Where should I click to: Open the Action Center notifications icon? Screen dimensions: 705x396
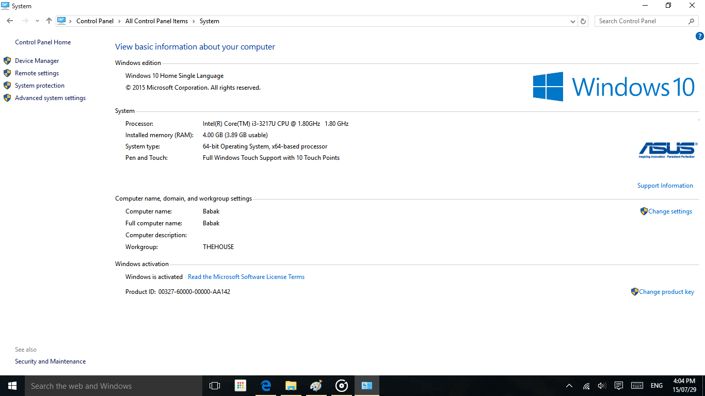click(619, 386)
